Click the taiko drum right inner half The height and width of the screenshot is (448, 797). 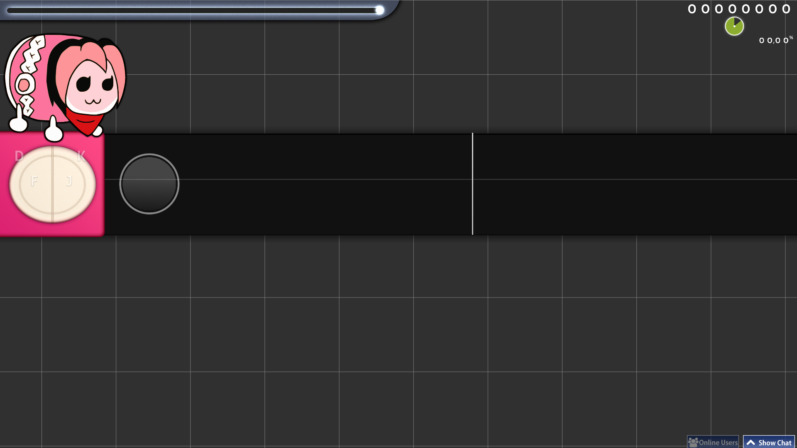(69, 184)
